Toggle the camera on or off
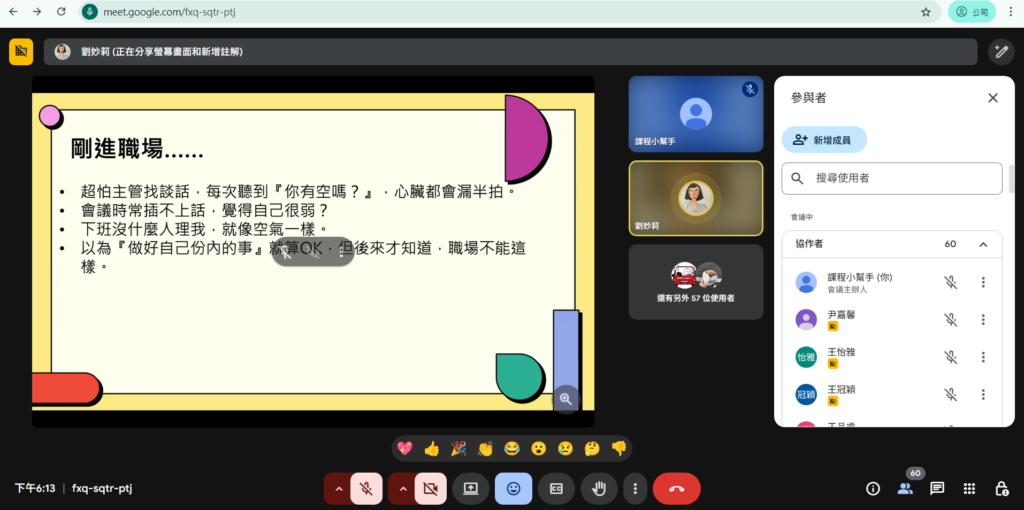Screen dimensions: 1024x510 click(x=430, y=489)
